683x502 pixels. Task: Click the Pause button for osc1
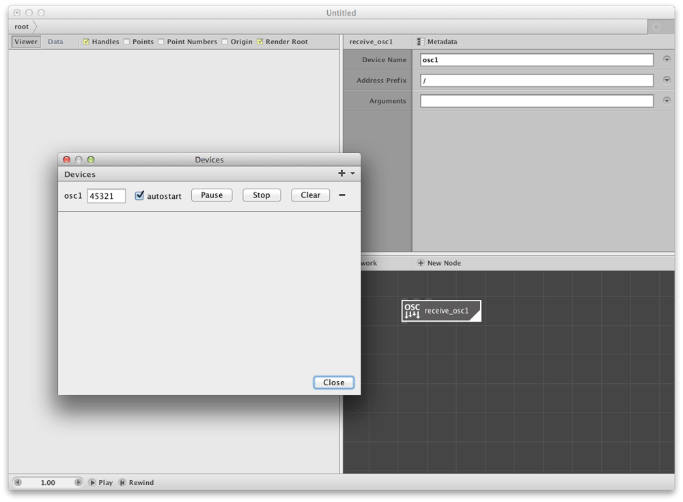click(212, 195)
